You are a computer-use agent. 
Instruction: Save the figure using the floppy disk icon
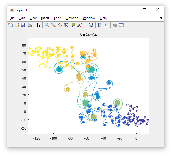click(23, 25)
